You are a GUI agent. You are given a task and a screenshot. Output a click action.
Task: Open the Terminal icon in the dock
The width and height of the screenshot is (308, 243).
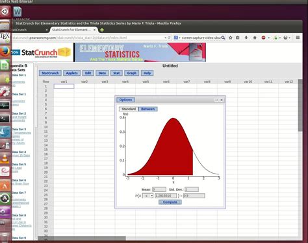(5, 118)
